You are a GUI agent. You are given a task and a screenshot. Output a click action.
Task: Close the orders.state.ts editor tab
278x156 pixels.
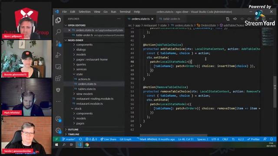pos(152,19)
